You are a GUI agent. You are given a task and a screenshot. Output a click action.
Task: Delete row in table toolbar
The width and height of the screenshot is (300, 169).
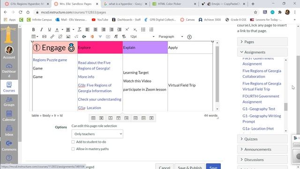(127, 118)
